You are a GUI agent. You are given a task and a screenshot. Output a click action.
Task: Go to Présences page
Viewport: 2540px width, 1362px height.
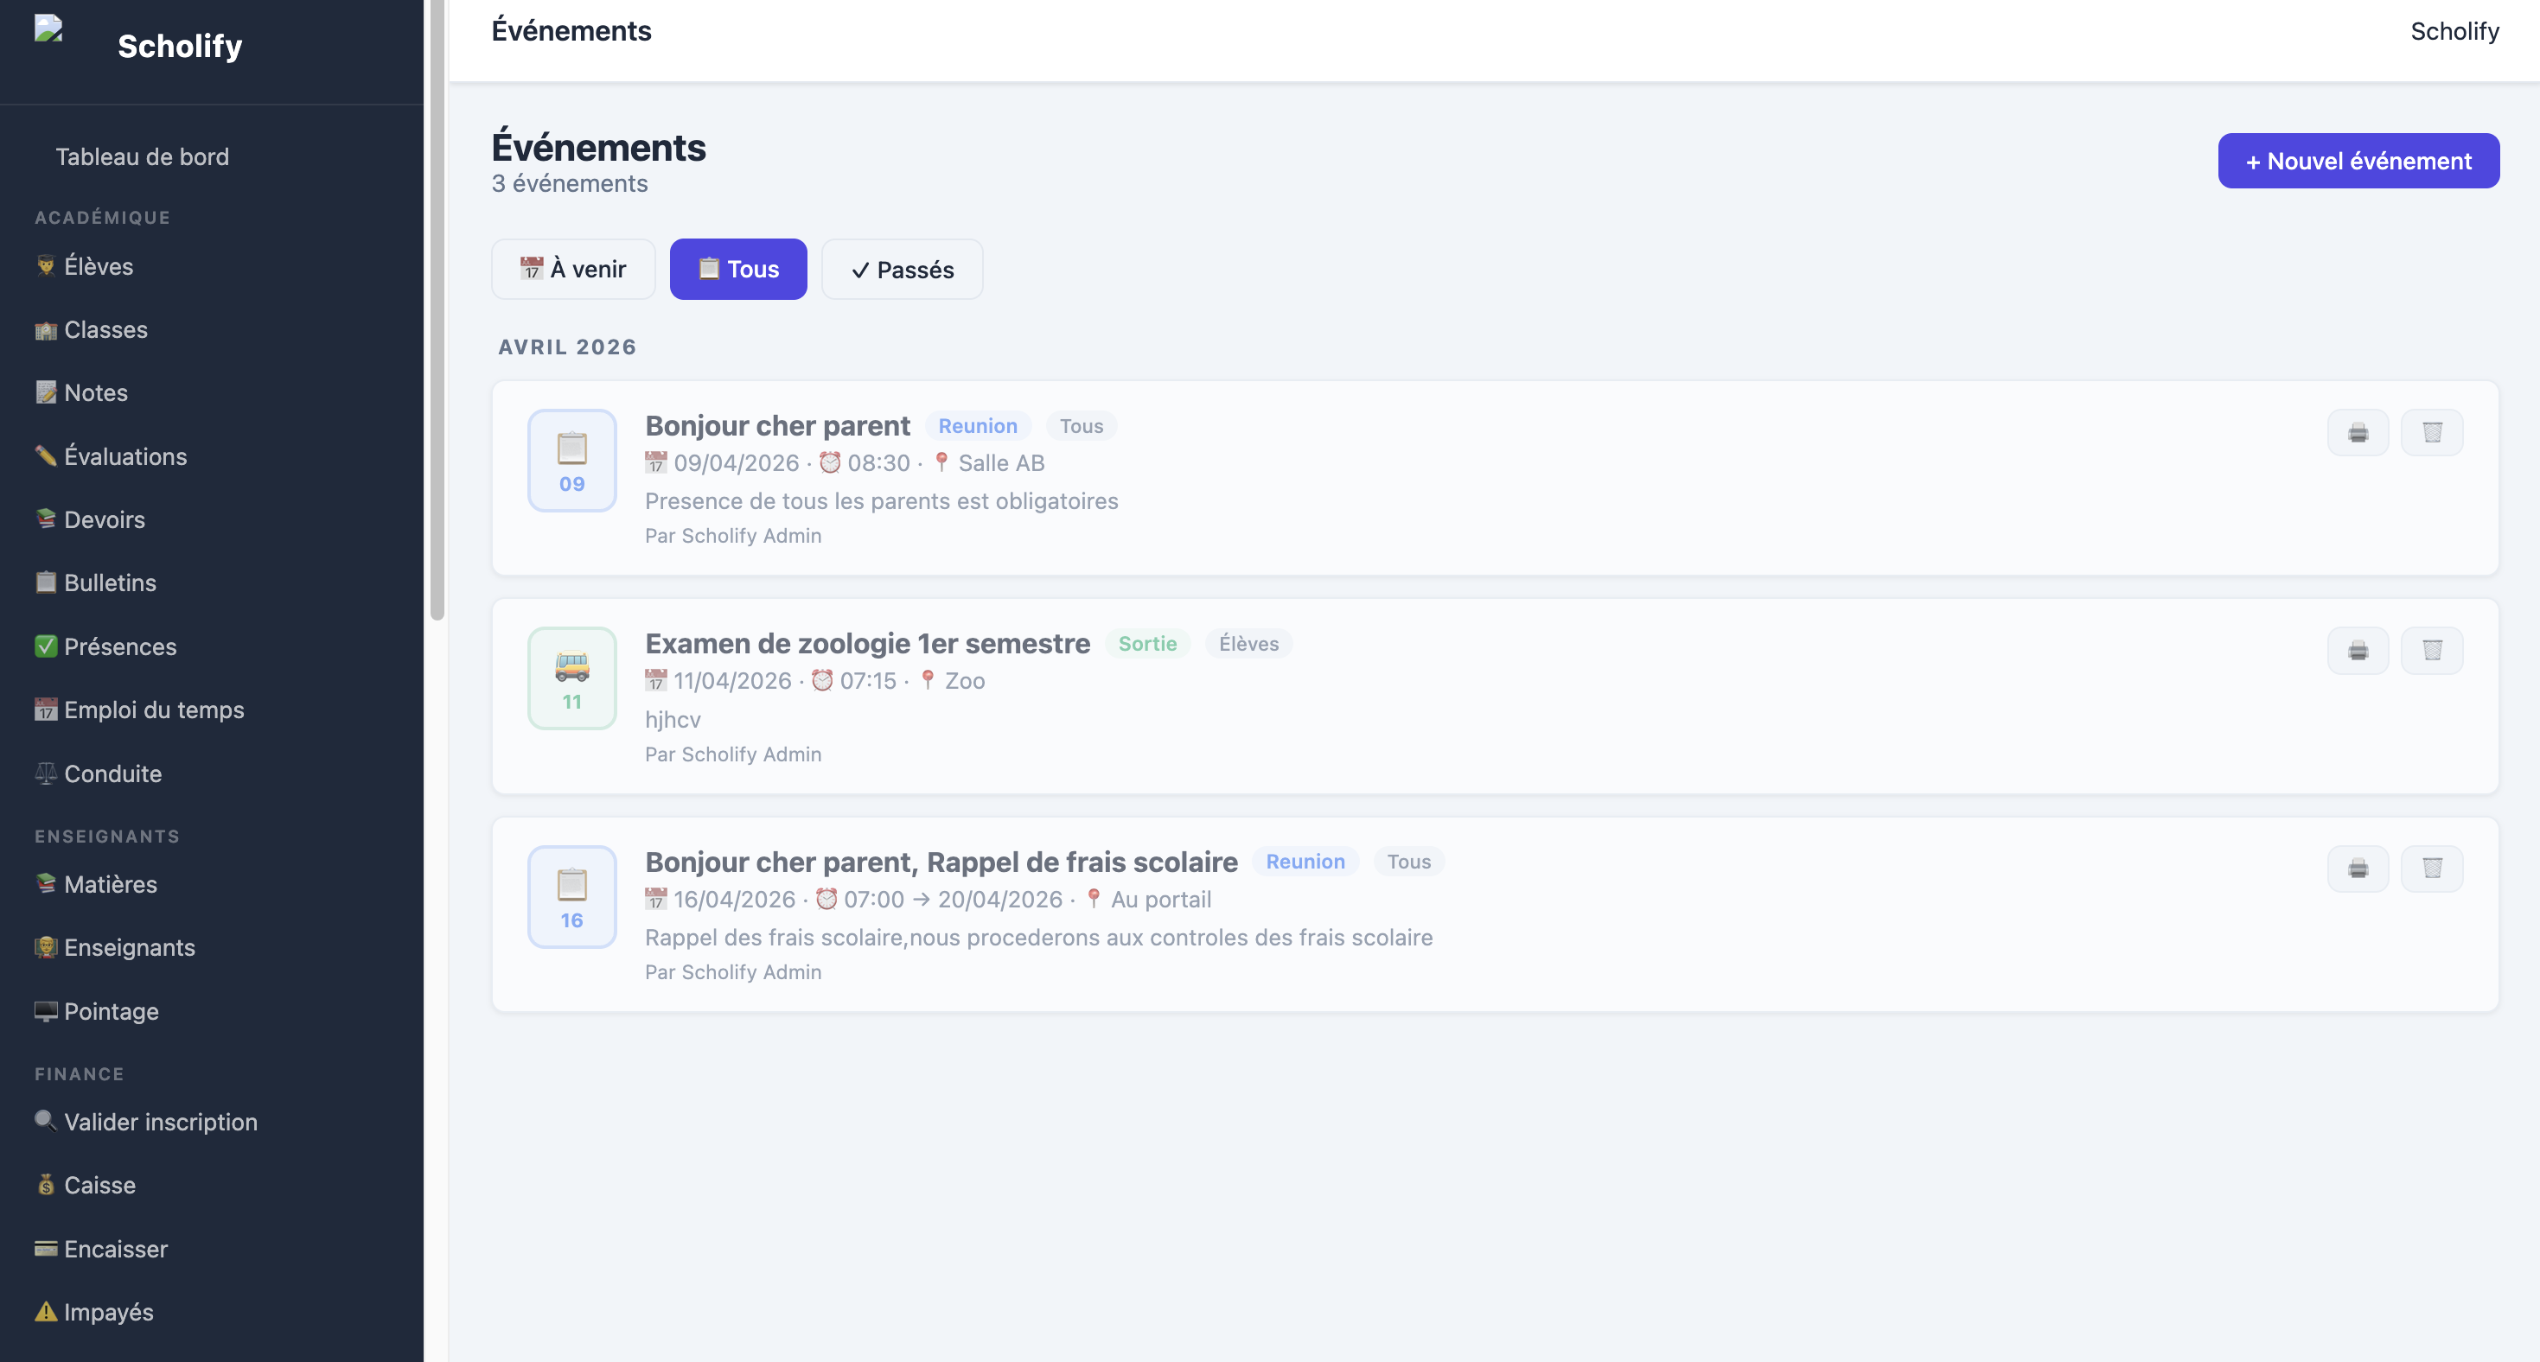[x=120, y=646]
